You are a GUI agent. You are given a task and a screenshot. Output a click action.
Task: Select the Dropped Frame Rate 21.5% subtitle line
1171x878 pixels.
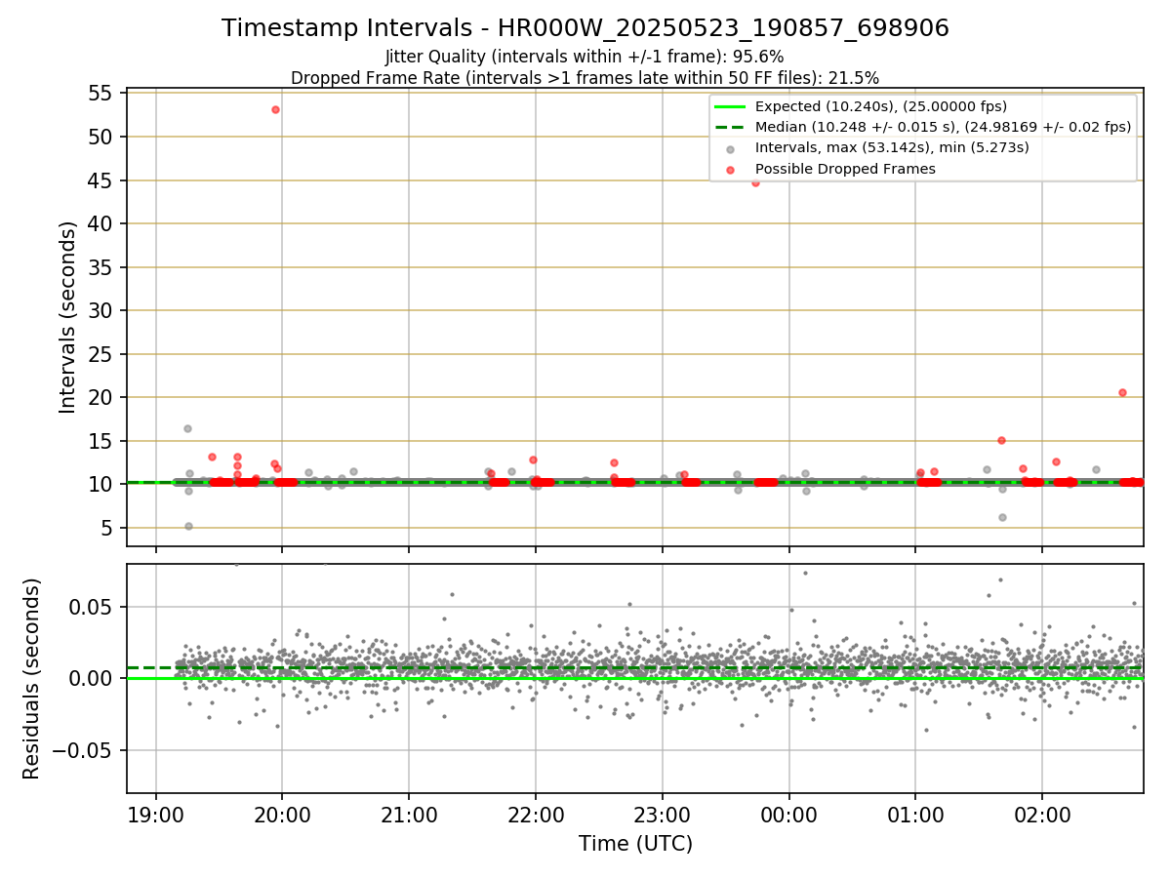585,78
